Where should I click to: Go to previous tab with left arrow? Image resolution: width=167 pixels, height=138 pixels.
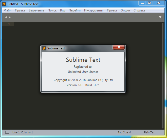click(x=6, y=17)
